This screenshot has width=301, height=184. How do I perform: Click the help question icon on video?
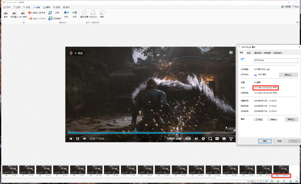point(231,52)
